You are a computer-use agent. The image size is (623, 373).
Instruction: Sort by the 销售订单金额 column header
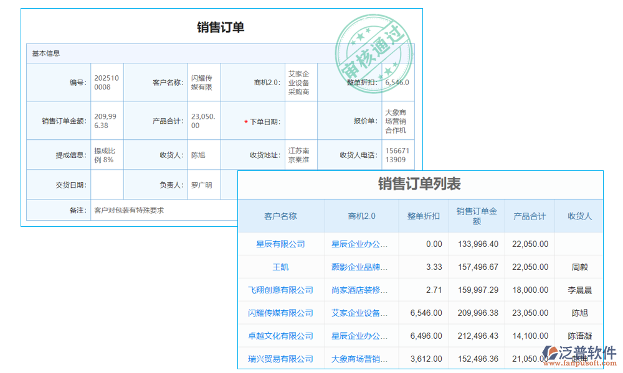[x=477, y=216]
